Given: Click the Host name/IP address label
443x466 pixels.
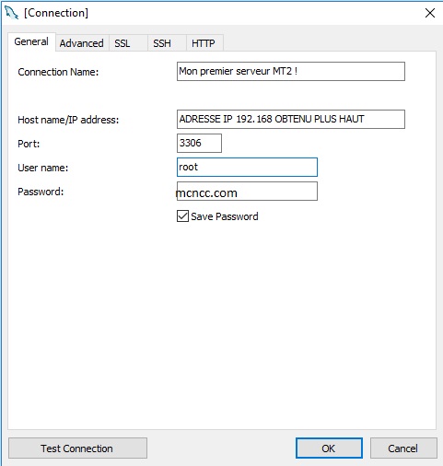Looking at the screenshot, I should tap(68, 120).
